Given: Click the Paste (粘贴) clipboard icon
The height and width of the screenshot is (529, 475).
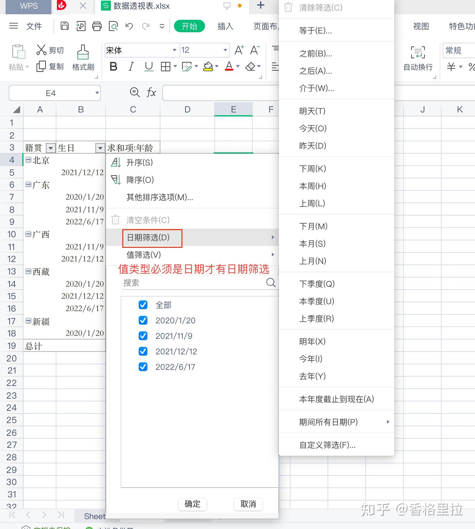Looking at the screenshot, I should (x=18, y=52).
